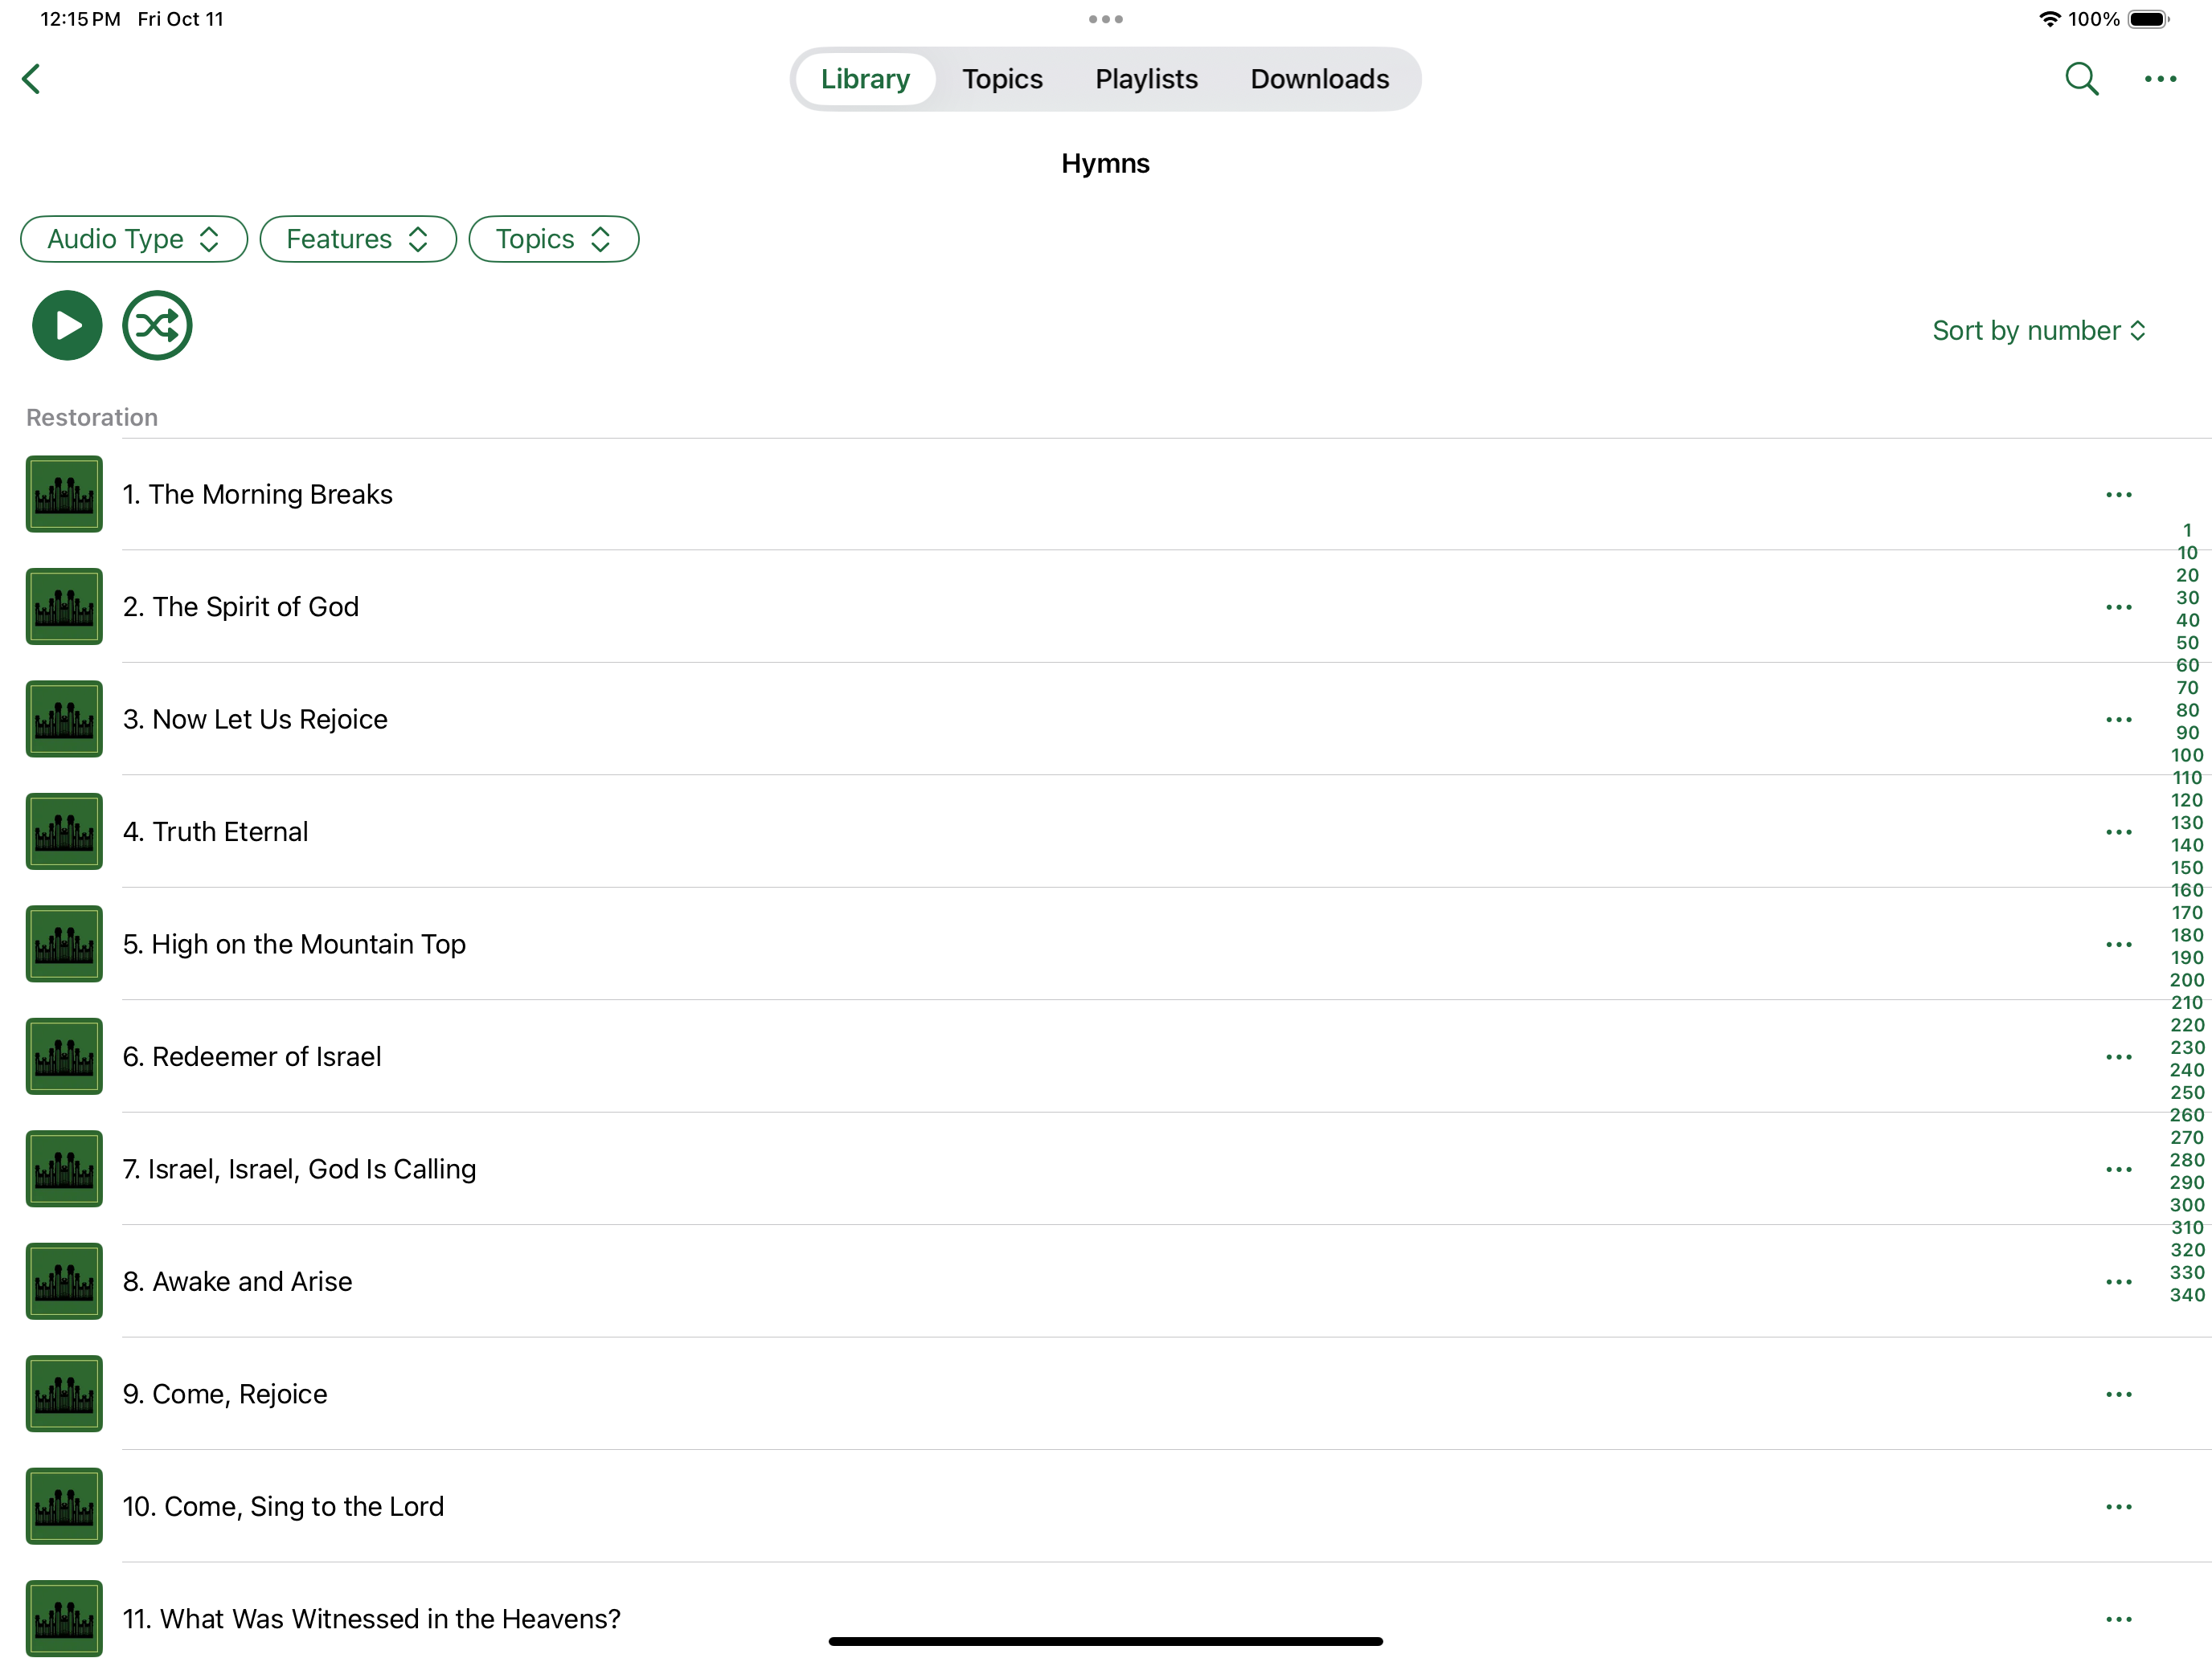Tap the thumbnail for The Spirit of God
The width and height of the screenshot is (2212, 1658).
[64, 606]
